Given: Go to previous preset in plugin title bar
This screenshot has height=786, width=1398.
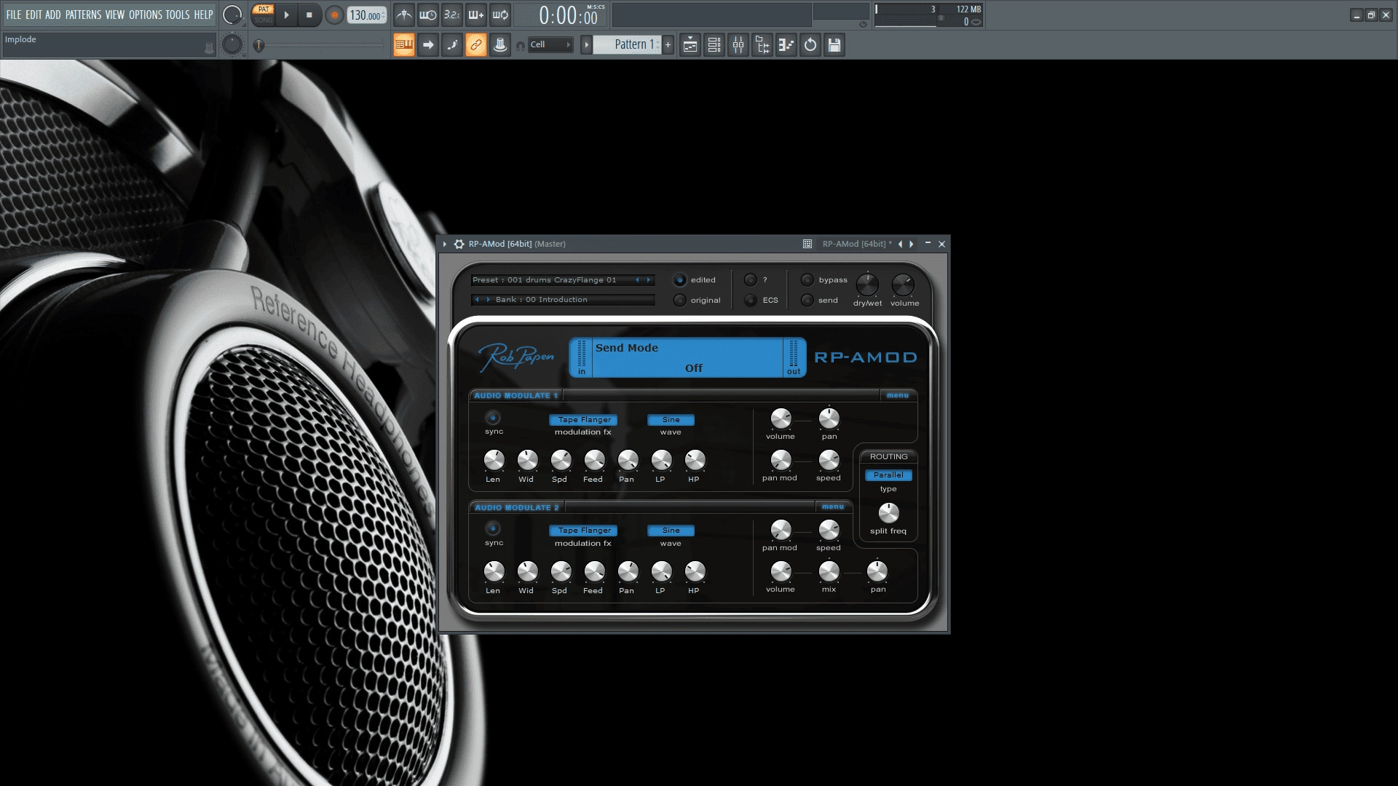Looking at the screenshot, I should click(900, 244).
